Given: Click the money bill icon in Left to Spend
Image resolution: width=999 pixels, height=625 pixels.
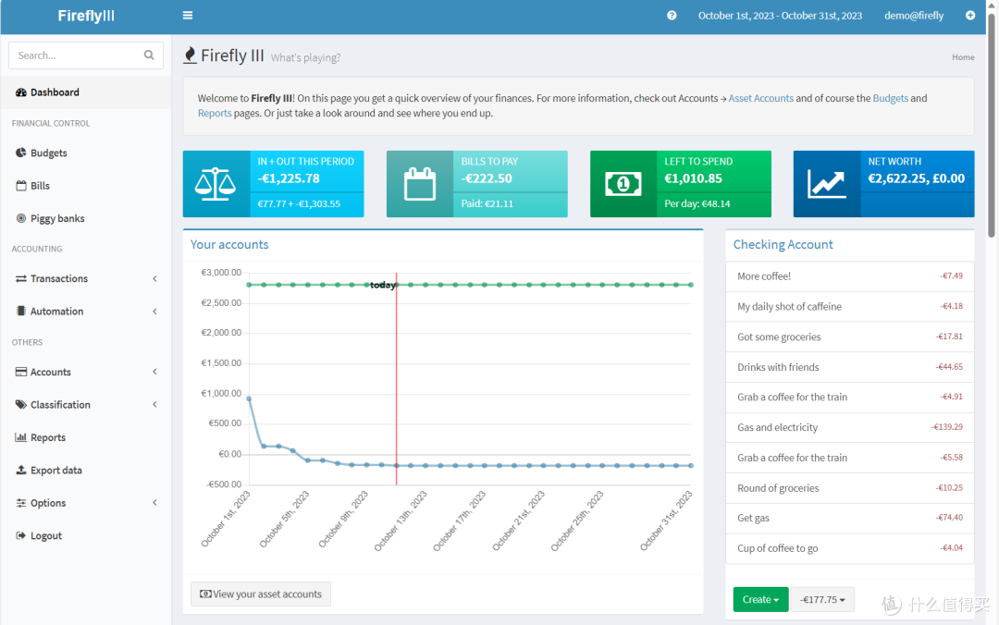Looking at the screenshot, I should [x=623, y=184].
